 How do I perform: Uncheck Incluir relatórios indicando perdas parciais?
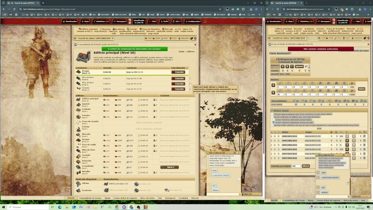pos(274,123)
